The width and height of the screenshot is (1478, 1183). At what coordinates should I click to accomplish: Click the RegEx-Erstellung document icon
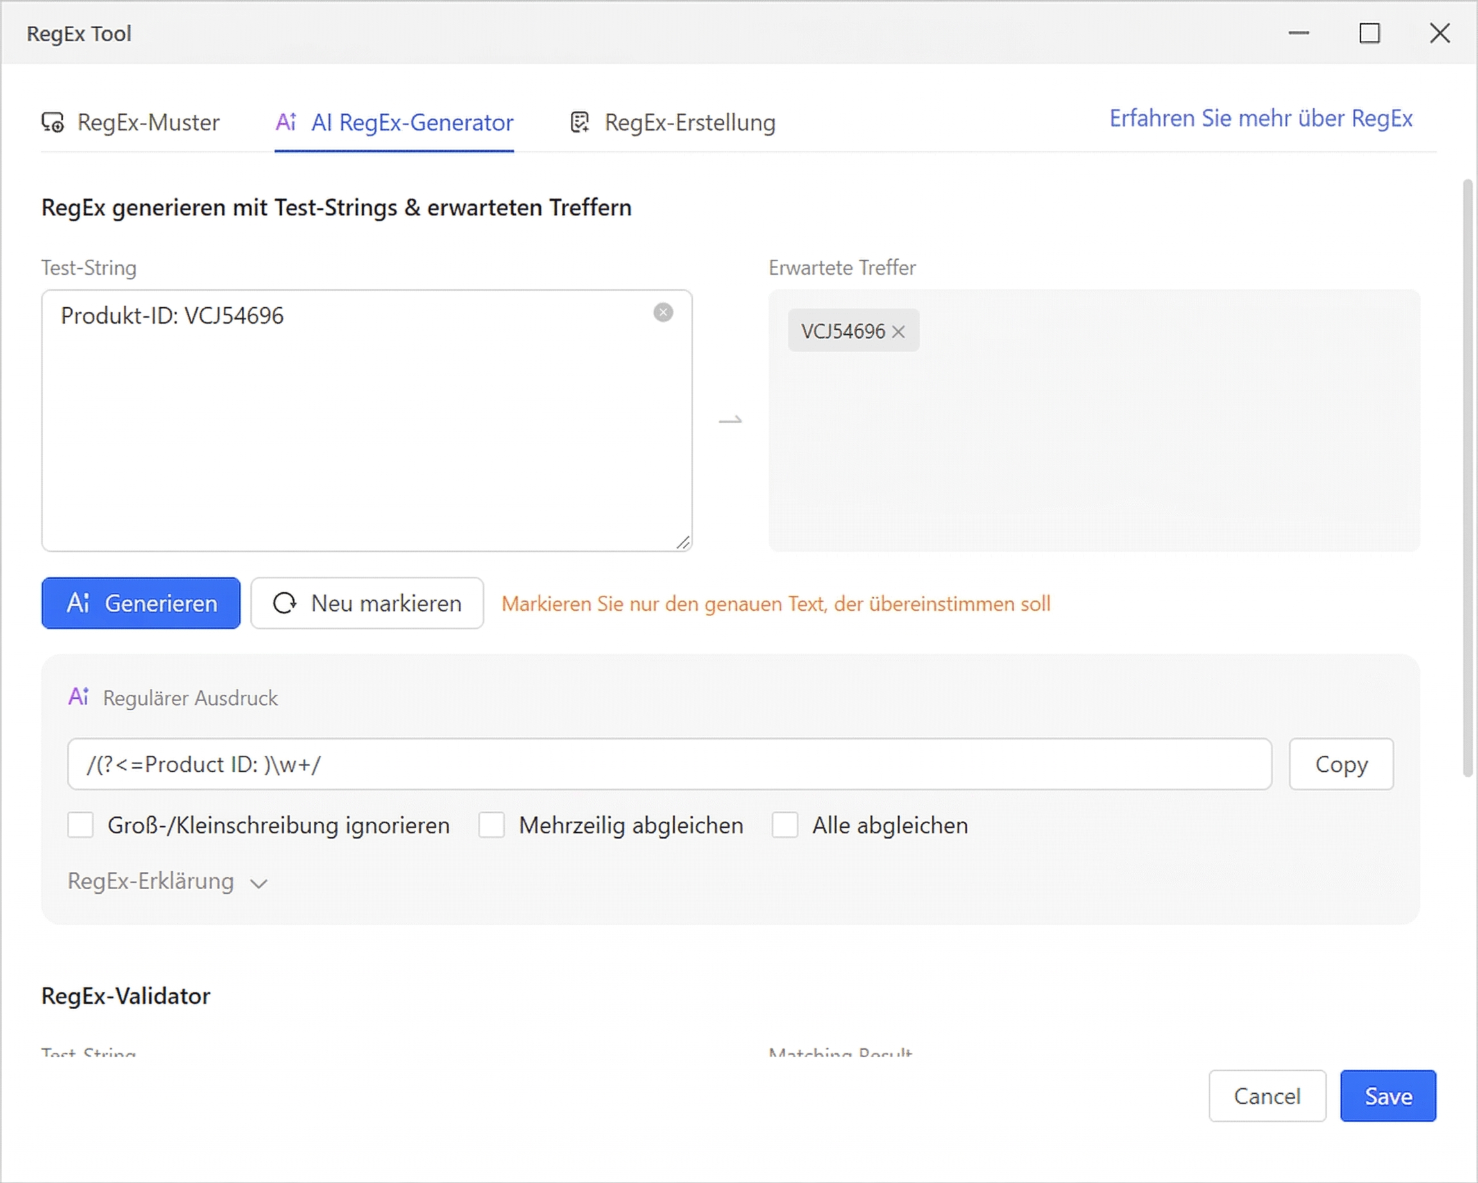(x=579, y=123)
